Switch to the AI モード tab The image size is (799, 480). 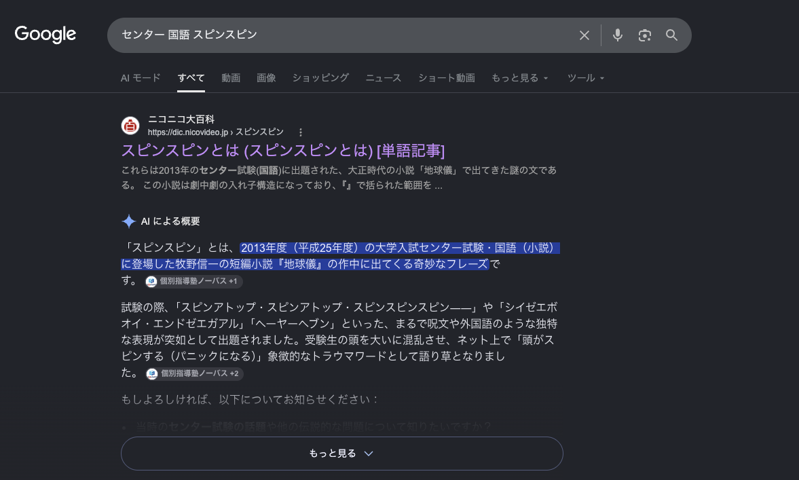141,78
